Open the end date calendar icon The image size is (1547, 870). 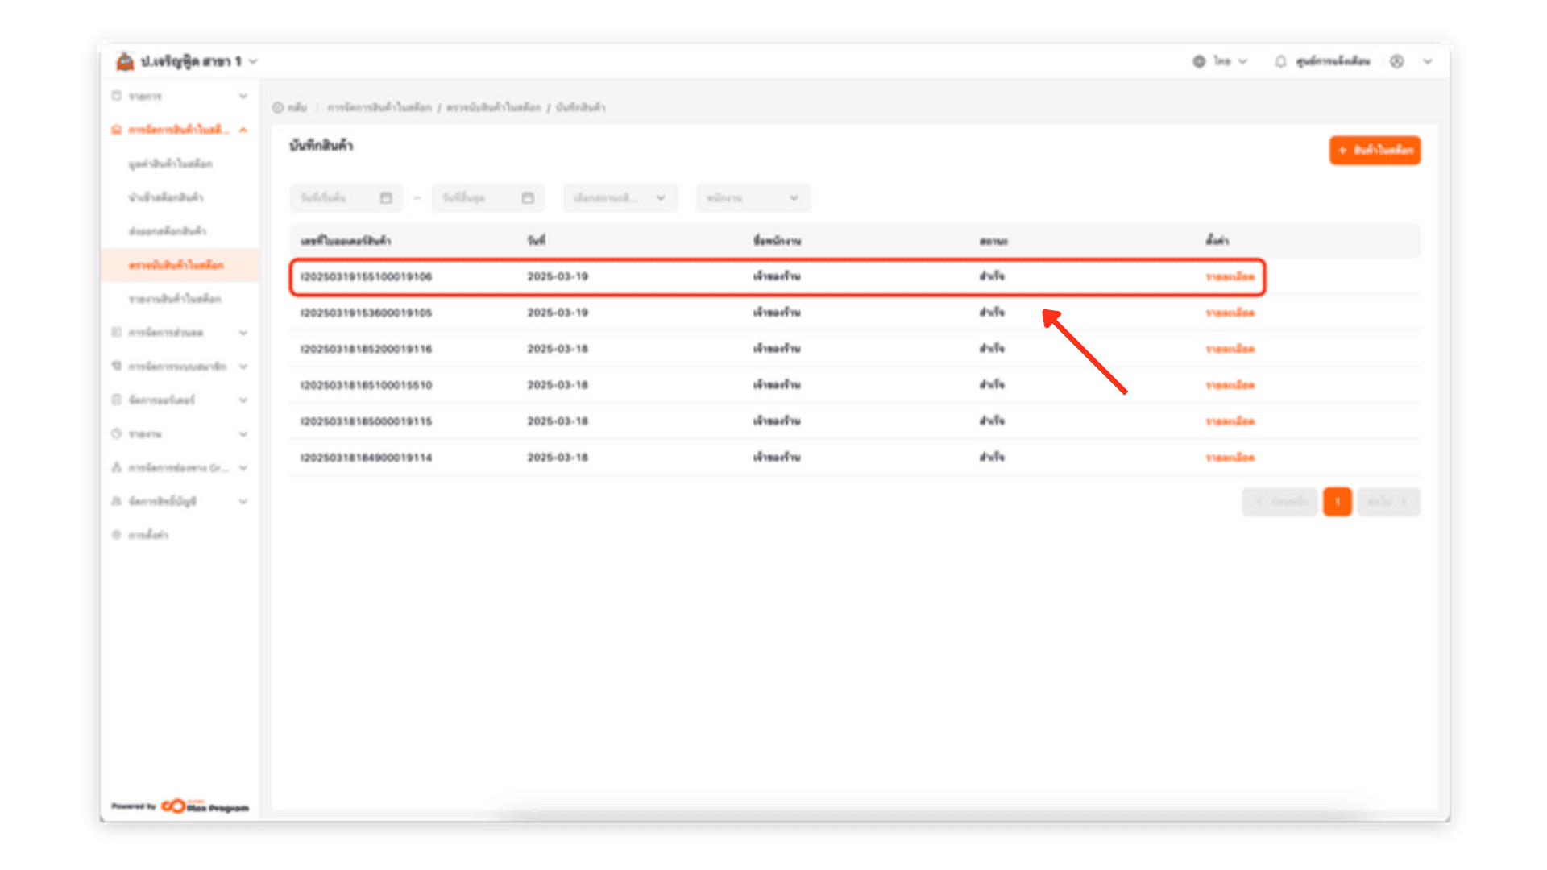pos(528,198)
